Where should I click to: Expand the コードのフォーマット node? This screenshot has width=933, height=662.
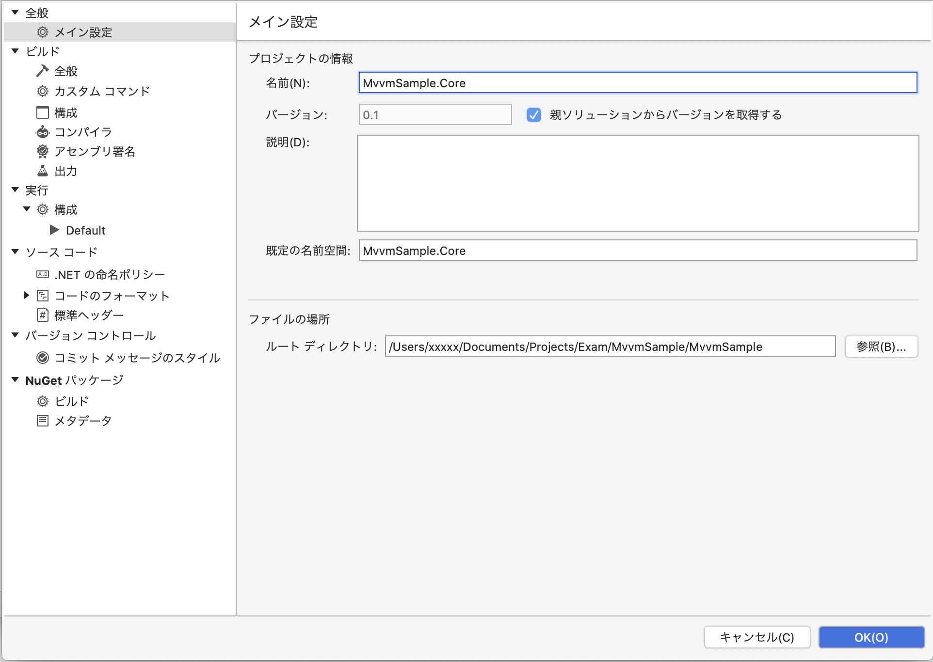pos(27,295)
